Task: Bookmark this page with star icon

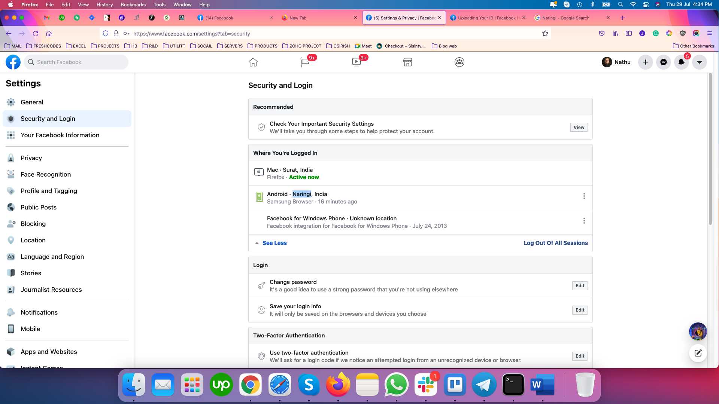Action: click(x=545, y=34)
